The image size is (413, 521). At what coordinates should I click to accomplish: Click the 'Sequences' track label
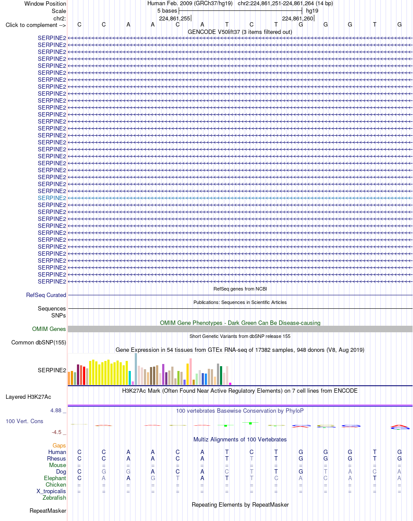point(52,309)
